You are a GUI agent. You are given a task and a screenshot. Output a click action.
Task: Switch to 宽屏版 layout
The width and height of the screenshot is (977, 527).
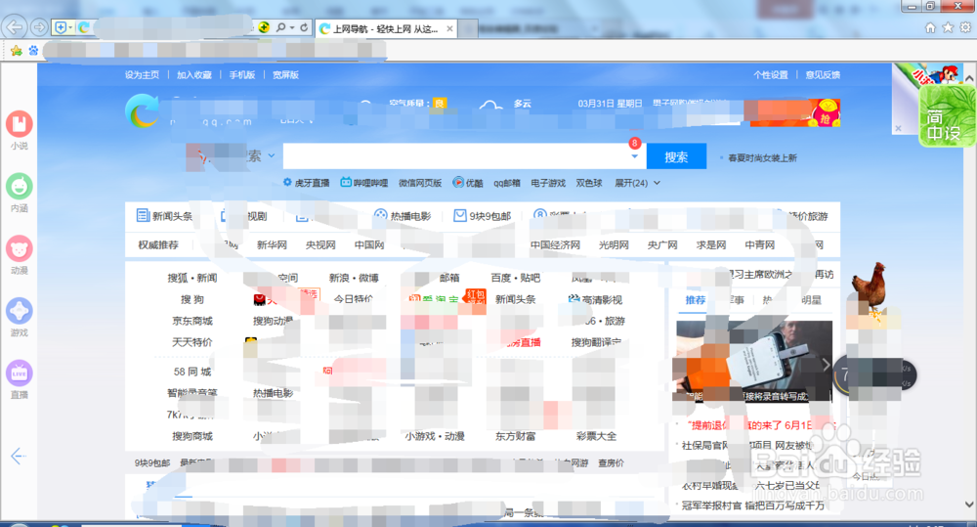[x=285, y=75]
